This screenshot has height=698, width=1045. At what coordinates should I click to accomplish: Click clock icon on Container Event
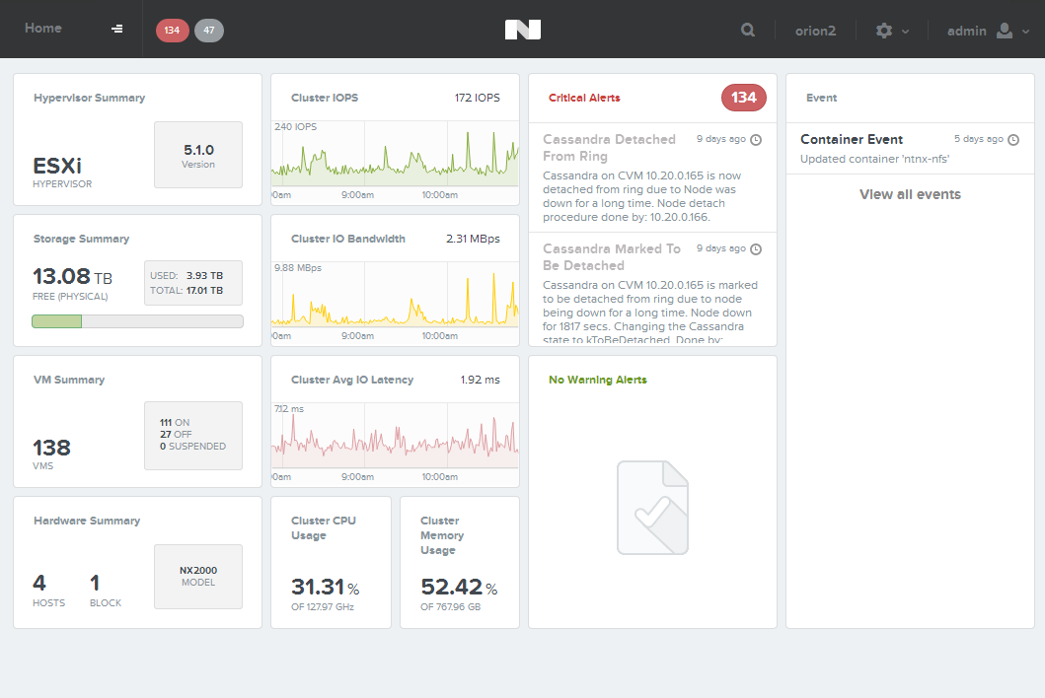click(x=1013, y=139)
